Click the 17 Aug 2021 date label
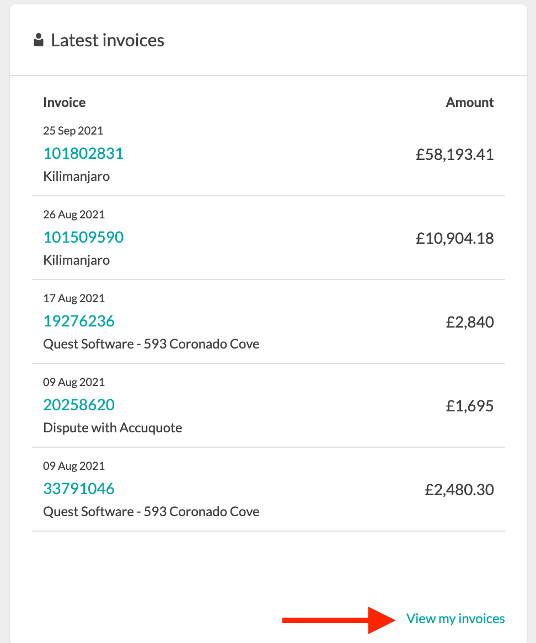The width and height of the screenshot is (536, 643). point(74,298)
